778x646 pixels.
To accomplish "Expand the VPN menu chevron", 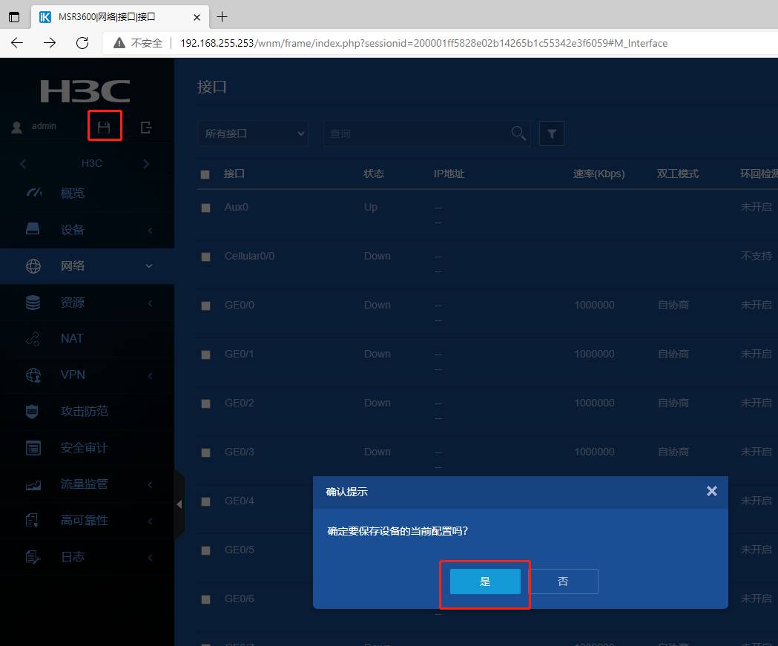I will tap(150, 375).
